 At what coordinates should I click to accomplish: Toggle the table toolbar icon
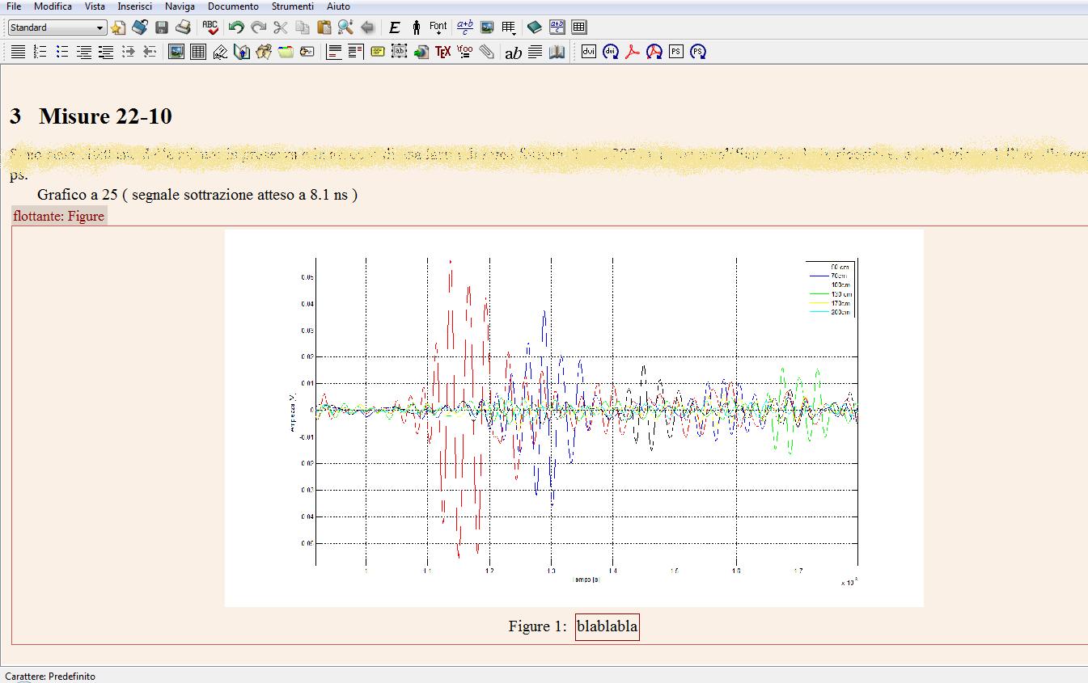tap(579, 27)
